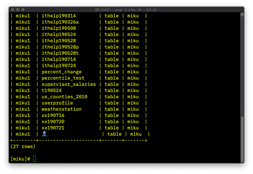Viewport: 253px width, 174px height.
Task: Click the owner miku in the emoji-named row
Action: (136, 134)
